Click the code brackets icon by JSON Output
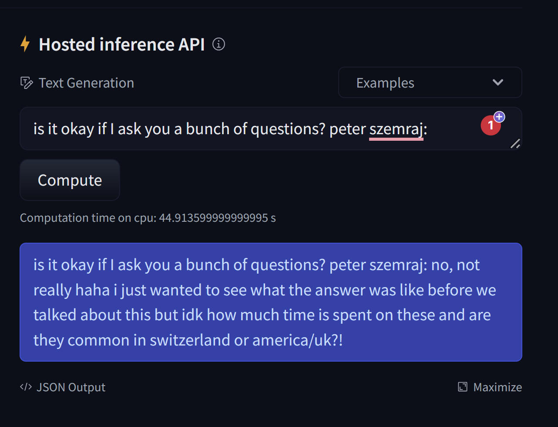The height and width of the screenshot is (427, 558). [26, 387]
